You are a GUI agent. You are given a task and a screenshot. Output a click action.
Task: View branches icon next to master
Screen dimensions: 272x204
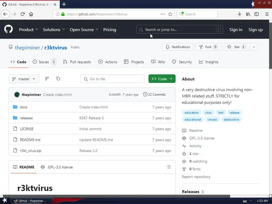pyautogui.click(x=47, y=79)
